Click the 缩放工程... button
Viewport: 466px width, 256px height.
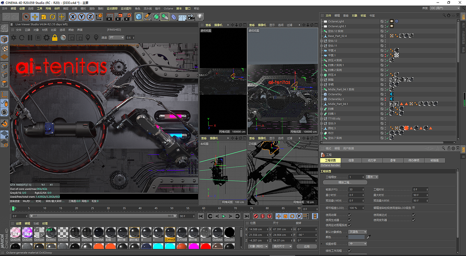pyautogui.click(x=345, y=182)
